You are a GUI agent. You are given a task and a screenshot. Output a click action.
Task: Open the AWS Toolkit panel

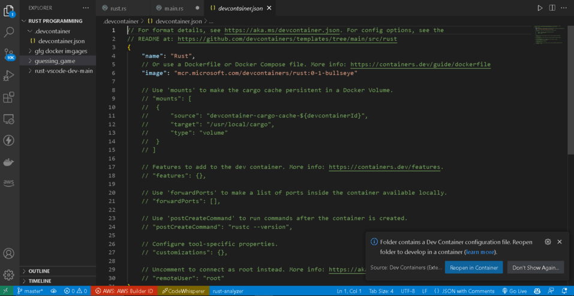pyautogui.click(x=9, y=183)
